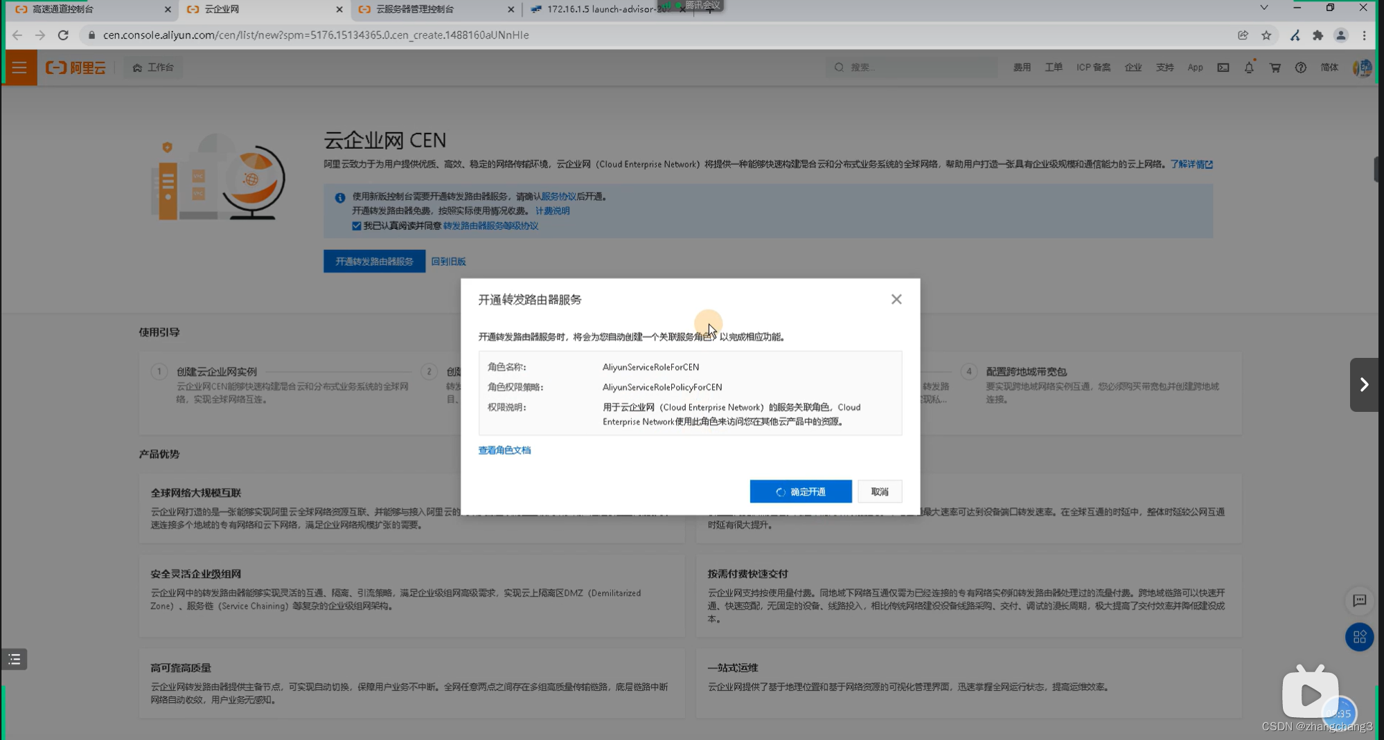Viewport: 1384px width, 740px height.
Task: Open the browser tab search chevron
Action: tap(1263, 8)
